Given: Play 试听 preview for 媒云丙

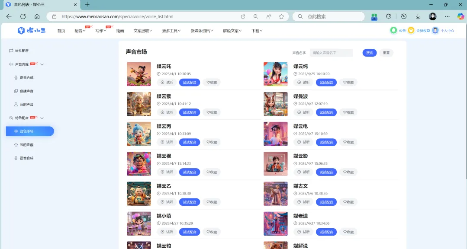Looking at the screenshot, I should tap(167, 142).
